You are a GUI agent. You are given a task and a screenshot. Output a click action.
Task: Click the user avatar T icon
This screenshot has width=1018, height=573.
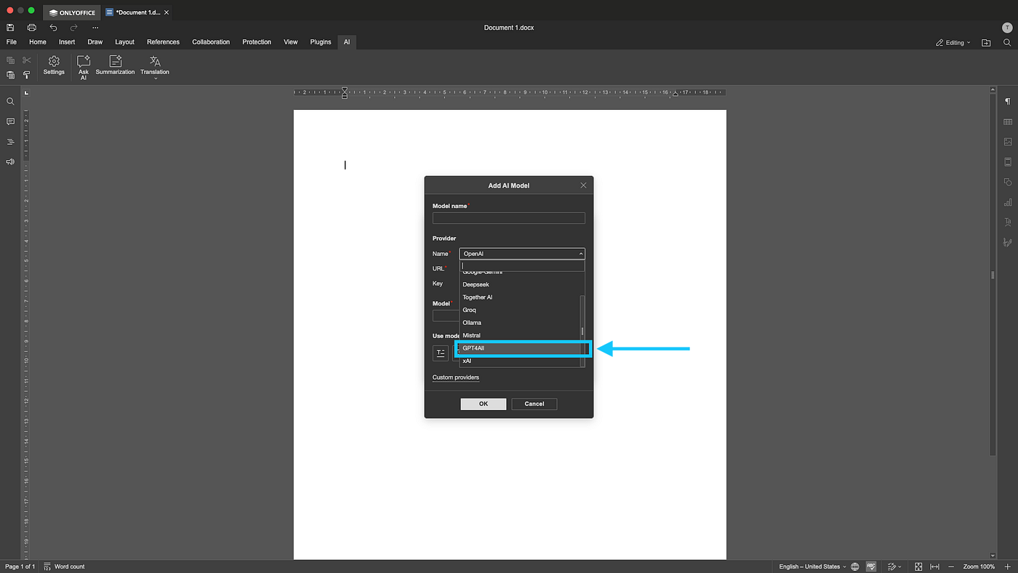pyautogui.click(x=1007, y=28)
